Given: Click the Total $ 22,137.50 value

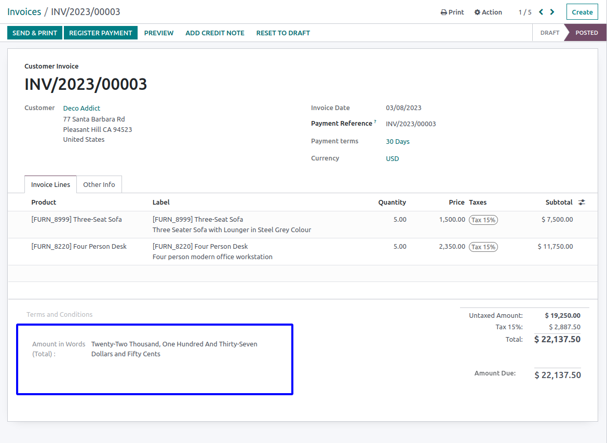Looking at the screenshot, I should pos(557,339).
